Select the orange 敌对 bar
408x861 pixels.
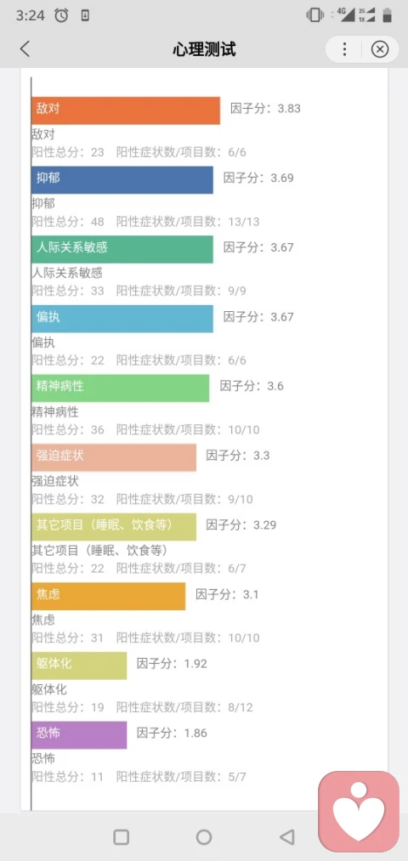(126, 111)
